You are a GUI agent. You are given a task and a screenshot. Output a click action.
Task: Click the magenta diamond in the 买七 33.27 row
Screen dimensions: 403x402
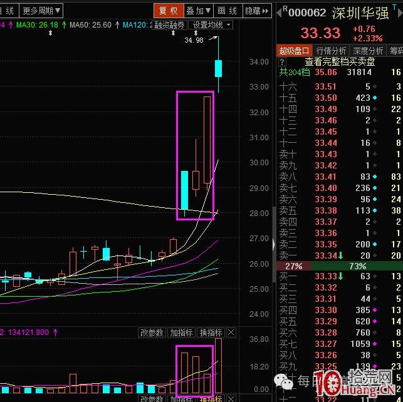(375, 344)
